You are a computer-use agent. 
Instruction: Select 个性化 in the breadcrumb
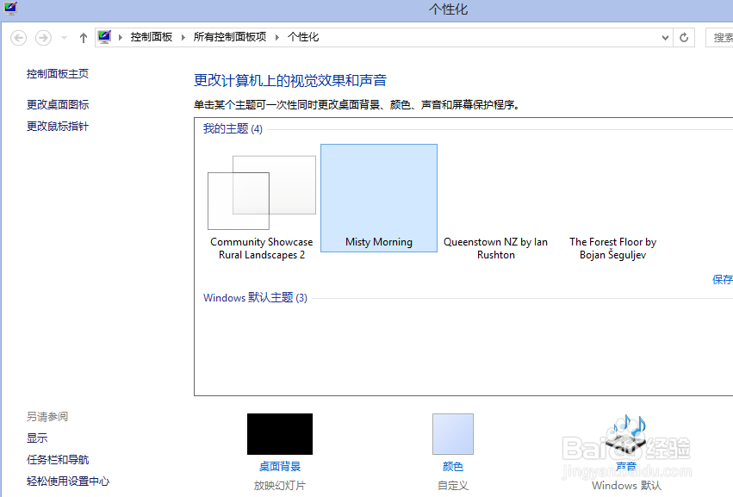[x=303, y=37]
